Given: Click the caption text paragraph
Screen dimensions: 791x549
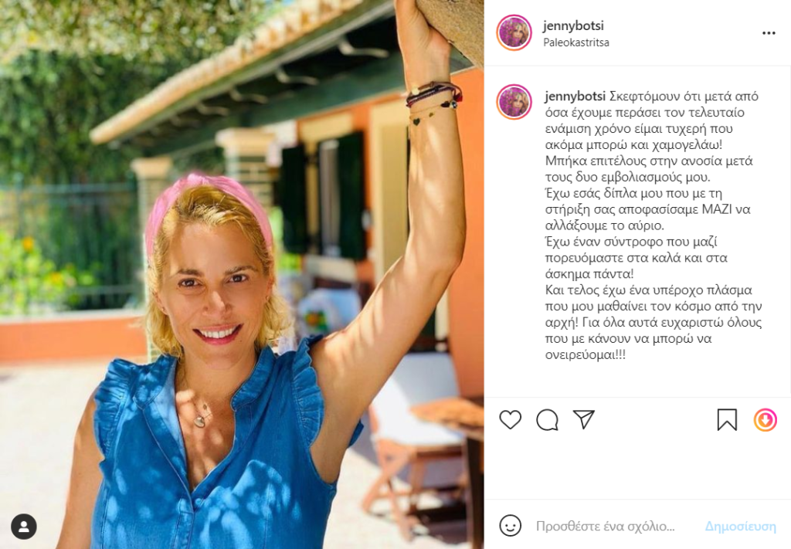Looking at the screenshot, I should click(654, 225).
